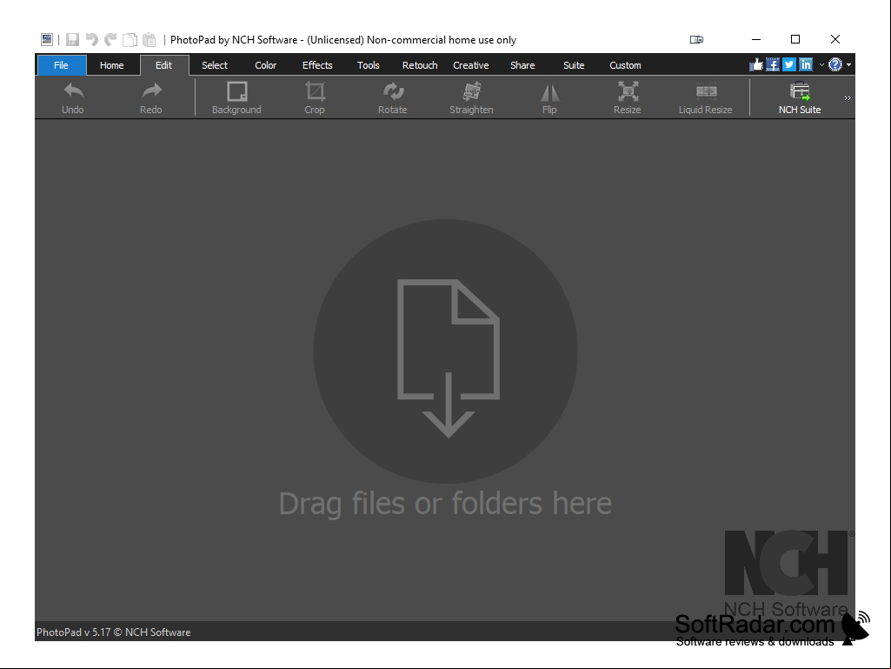891x669 pixels.
Task: Click the Undo tool in the ribbon
Action: coord(73,97)
